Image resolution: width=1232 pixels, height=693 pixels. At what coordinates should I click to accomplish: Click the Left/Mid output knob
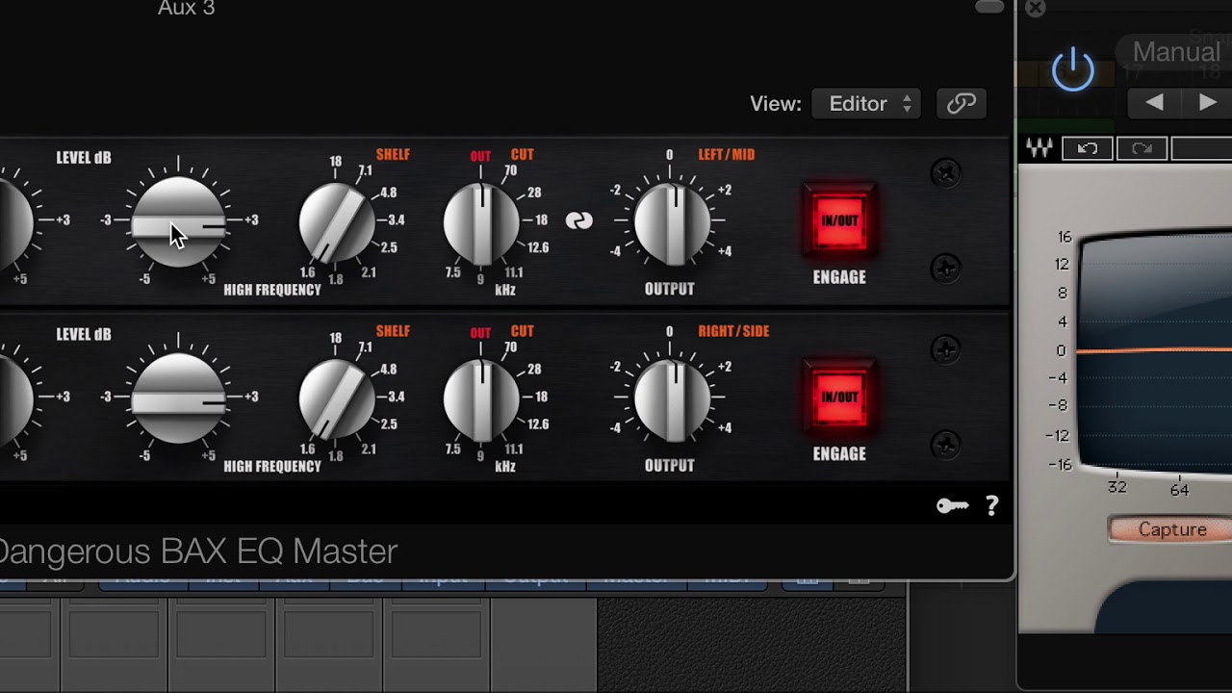(673, 223)
